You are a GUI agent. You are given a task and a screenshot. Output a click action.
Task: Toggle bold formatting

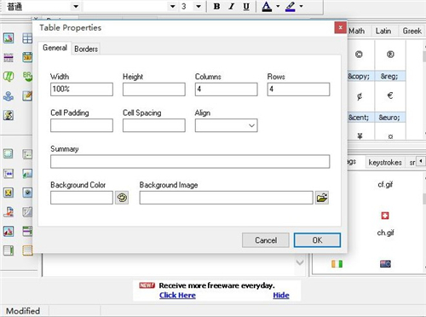tap(216, 6)
